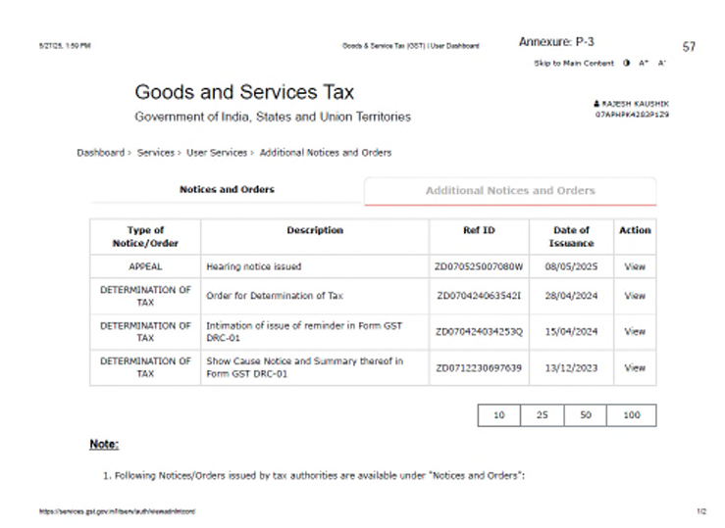This screenshot has height=528, width=725.
Task: Show 25 records per page
Action: point(543,415)
